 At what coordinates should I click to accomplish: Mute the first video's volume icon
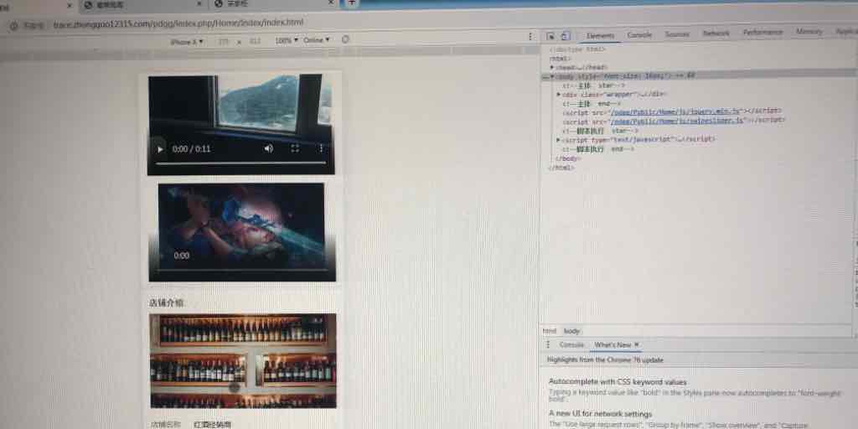(x=268, y=148)
